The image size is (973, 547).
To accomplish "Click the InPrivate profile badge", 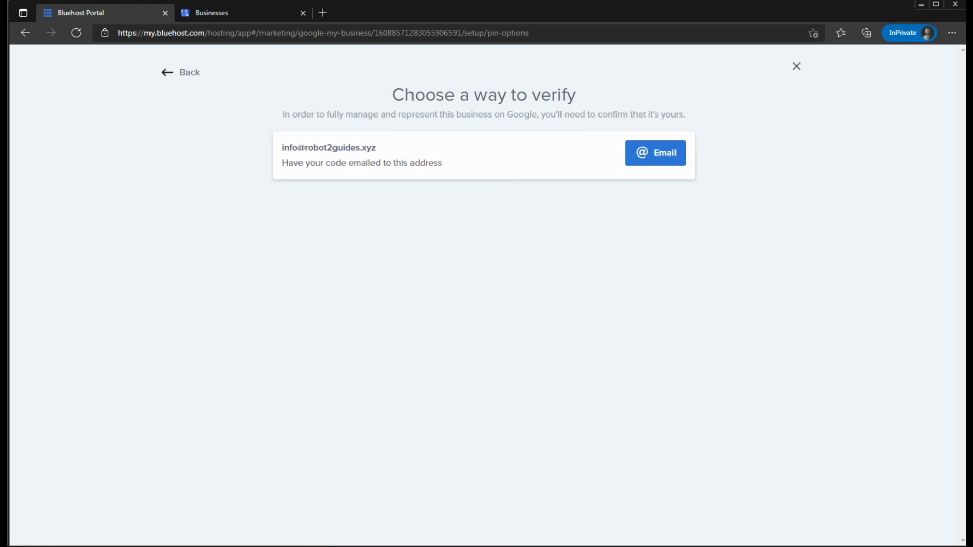I will click(x=909, y=33).
